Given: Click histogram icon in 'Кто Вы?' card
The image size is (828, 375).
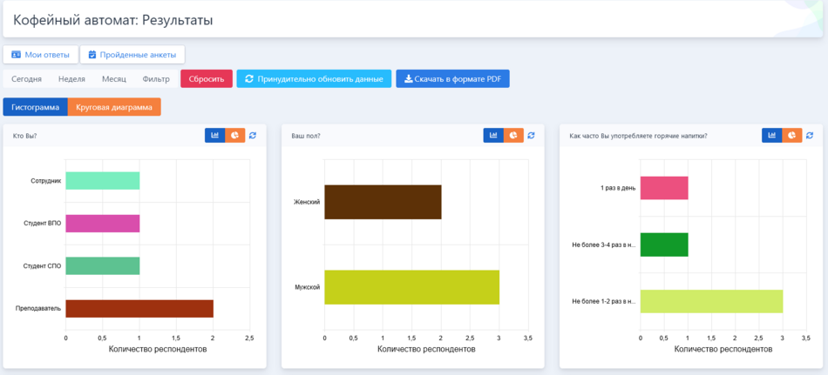Looking at the screenshot, I should [x=214, y=136].
